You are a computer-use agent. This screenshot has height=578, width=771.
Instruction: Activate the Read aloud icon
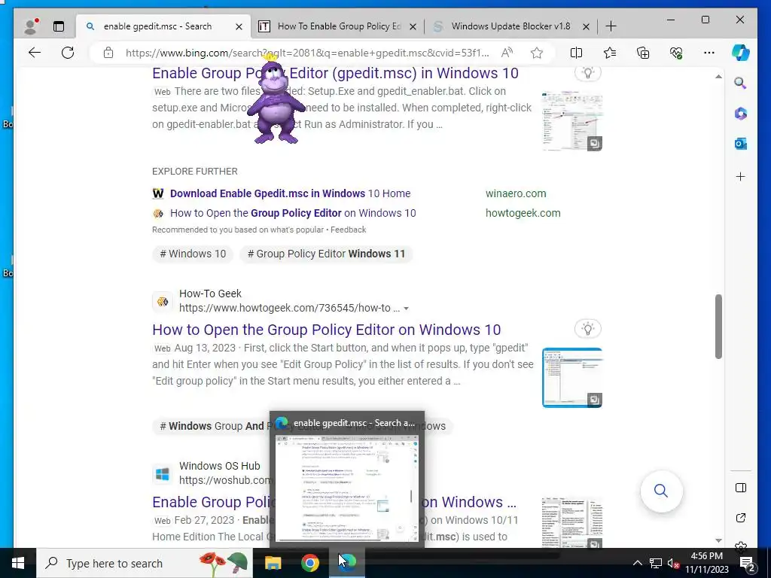507,53
